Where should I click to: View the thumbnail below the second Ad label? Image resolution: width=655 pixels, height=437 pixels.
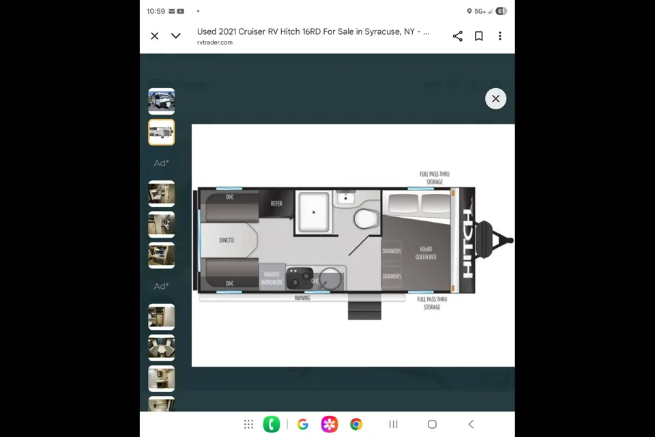point(162,317)
